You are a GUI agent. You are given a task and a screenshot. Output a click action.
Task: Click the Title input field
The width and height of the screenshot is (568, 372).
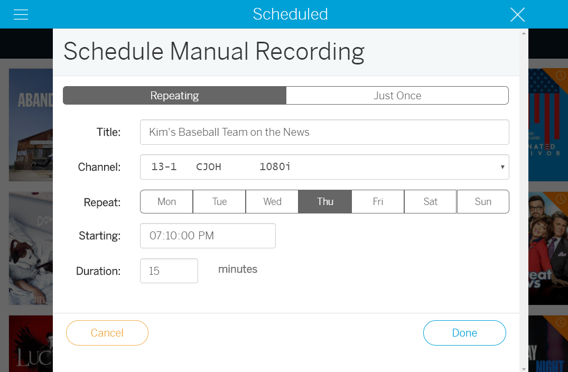point(324,132)
